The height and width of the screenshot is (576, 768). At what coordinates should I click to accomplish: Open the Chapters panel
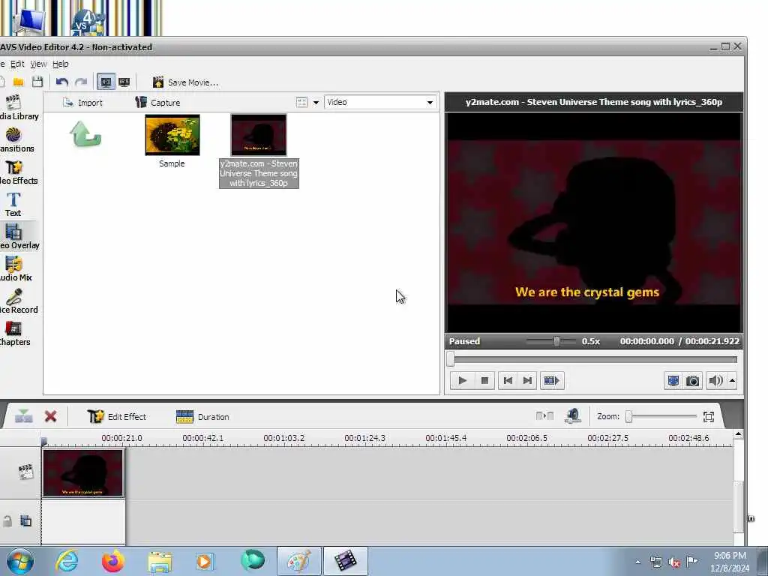[15, 334]
